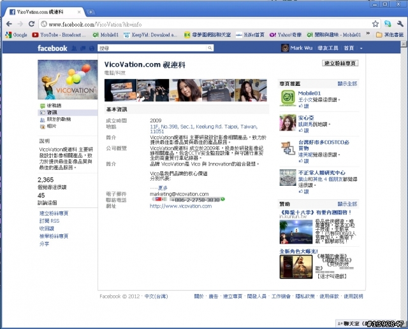This screenshot has width=408, height=329.
Task: Click 顯示全部 beside 贊助
Action: (x=347, y=204)
